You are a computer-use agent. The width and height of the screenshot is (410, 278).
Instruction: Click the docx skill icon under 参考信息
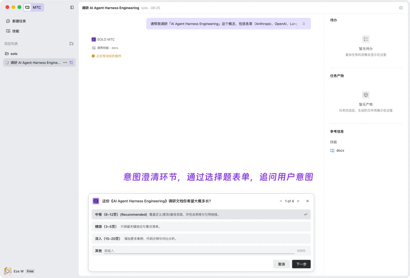point(332,150)
